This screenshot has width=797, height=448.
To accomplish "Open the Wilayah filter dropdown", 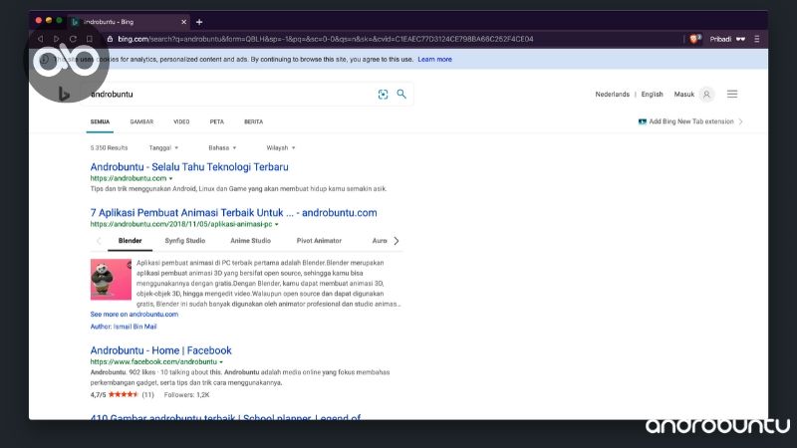I will (281, 147).
